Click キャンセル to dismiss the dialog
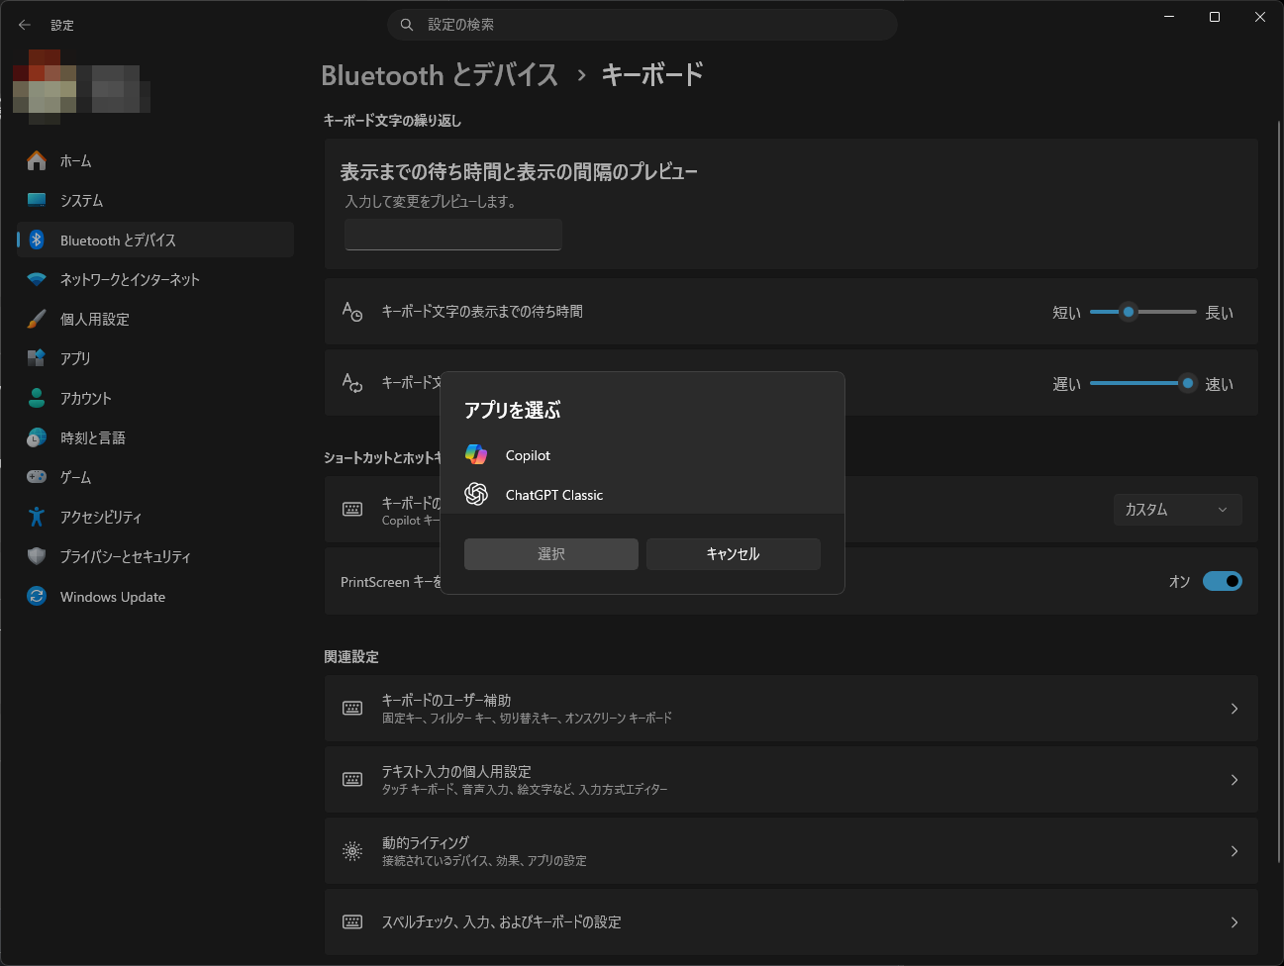 (x=734, y=554)
